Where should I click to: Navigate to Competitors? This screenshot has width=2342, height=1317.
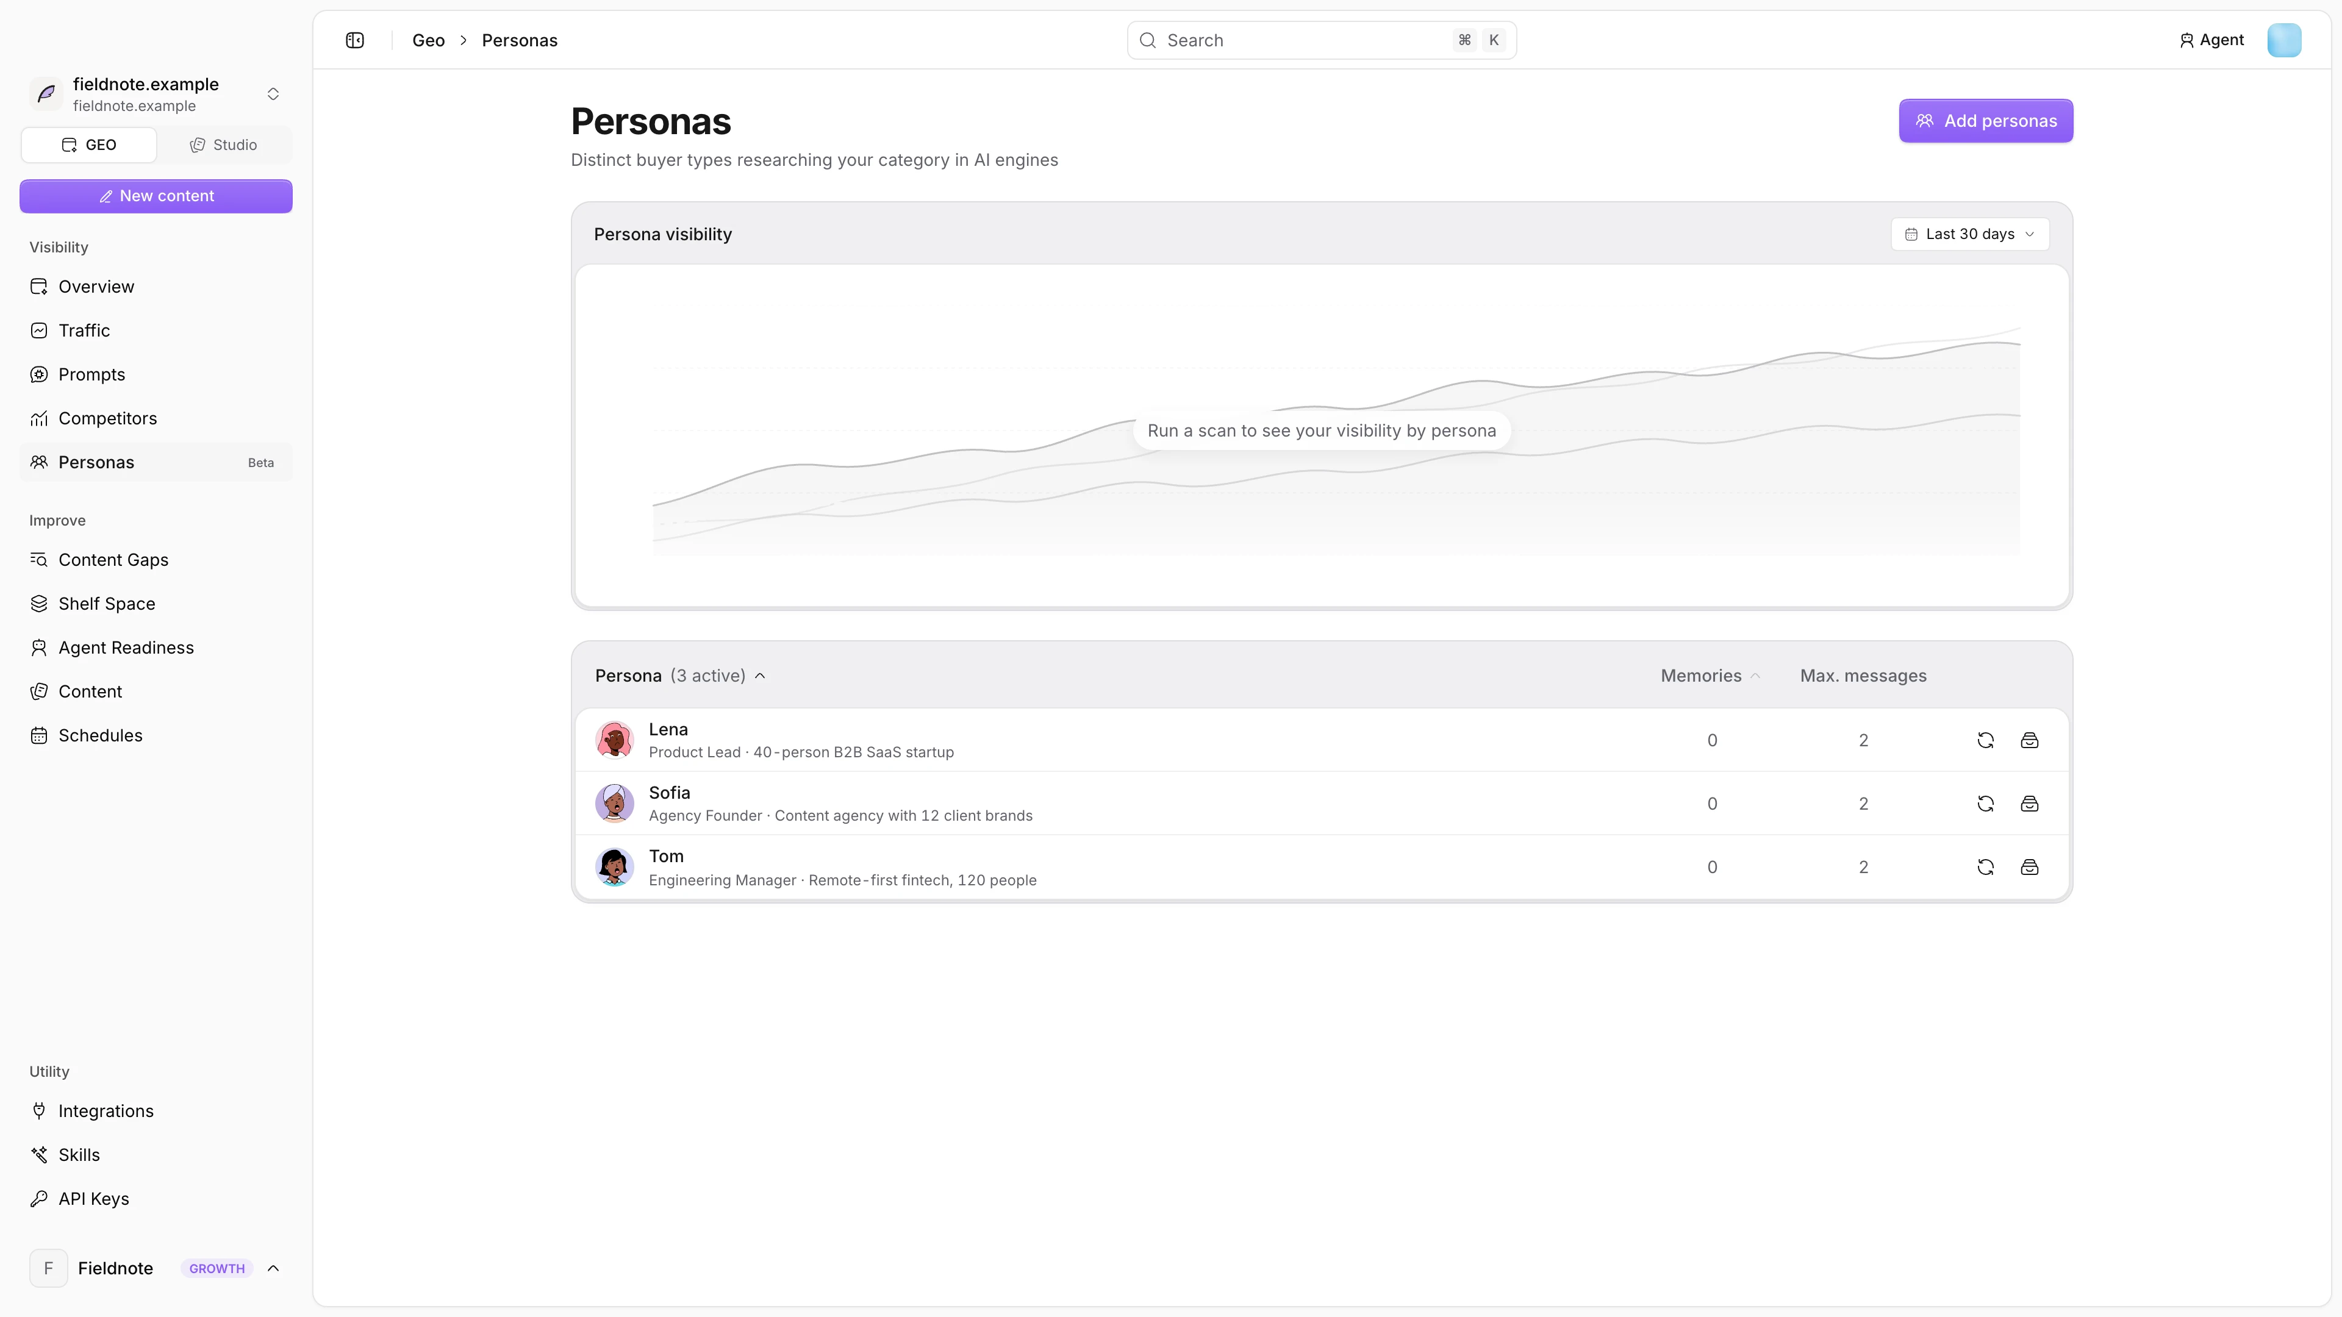[x=156, y=418]
